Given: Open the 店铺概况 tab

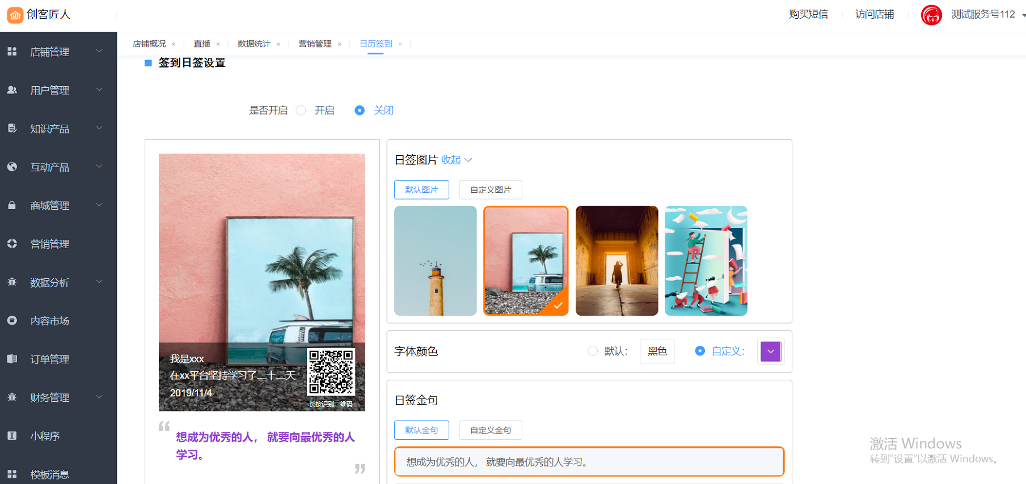Looking at the screenshot, I should (x=149, y=44).
